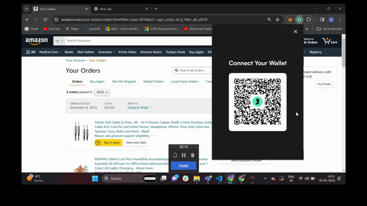Click the wallet QR code
The width and height of the screenshot is (367, 206).
tap(257, 102)
